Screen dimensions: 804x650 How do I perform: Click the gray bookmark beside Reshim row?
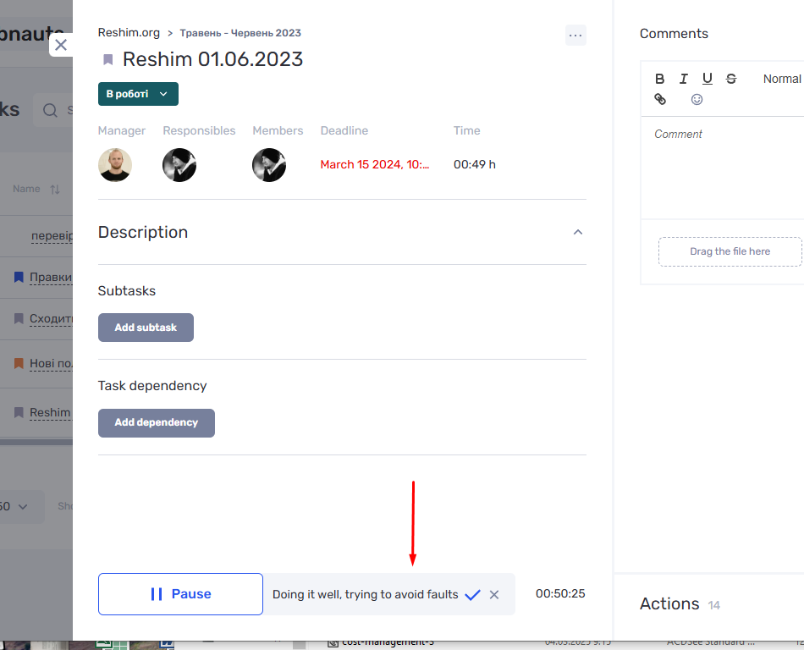(x=19, y=413)
